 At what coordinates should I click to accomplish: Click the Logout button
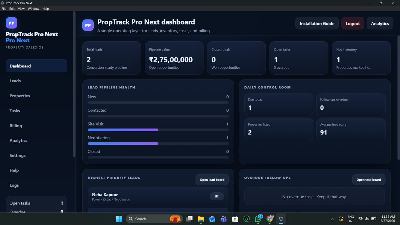pyautogui.click(x=353, y=23)
